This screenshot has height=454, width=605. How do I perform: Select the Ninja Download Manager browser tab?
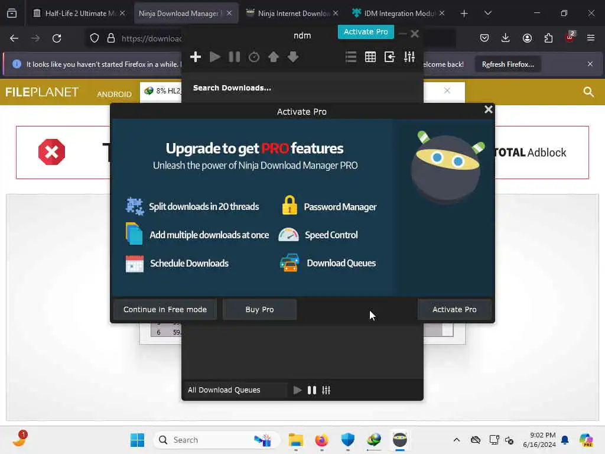pyautogui.click(x=186, y=13)
